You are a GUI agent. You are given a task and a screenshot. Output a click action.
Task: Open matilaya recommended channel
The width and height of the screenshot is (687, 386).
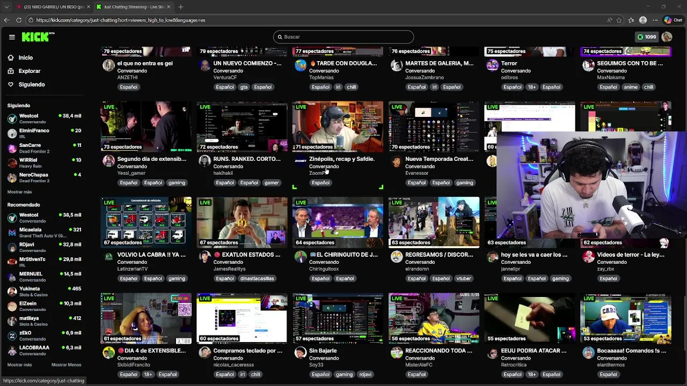(x=44, y=321)
